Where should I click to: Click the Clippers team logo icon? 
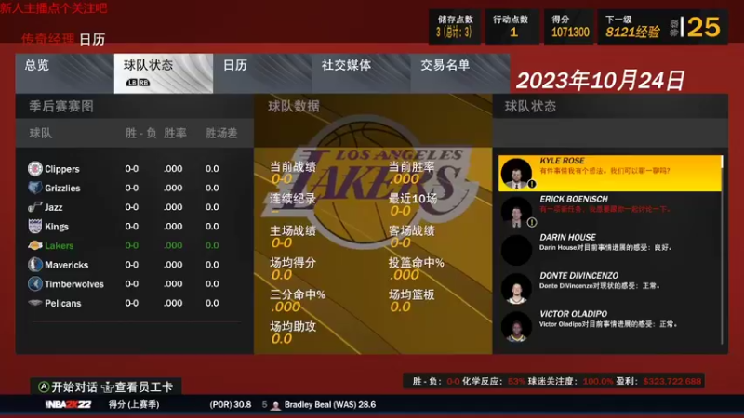[x=34, y=169]
